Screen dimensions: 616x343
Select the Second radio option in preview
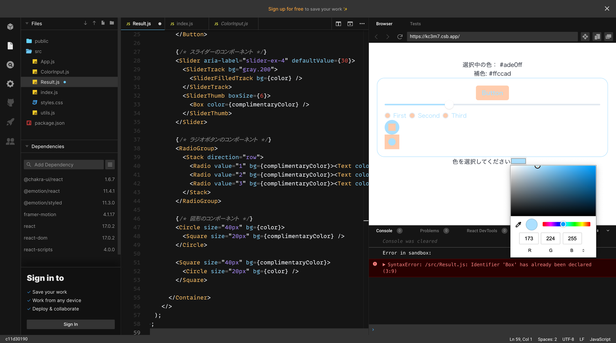point(412,116)
